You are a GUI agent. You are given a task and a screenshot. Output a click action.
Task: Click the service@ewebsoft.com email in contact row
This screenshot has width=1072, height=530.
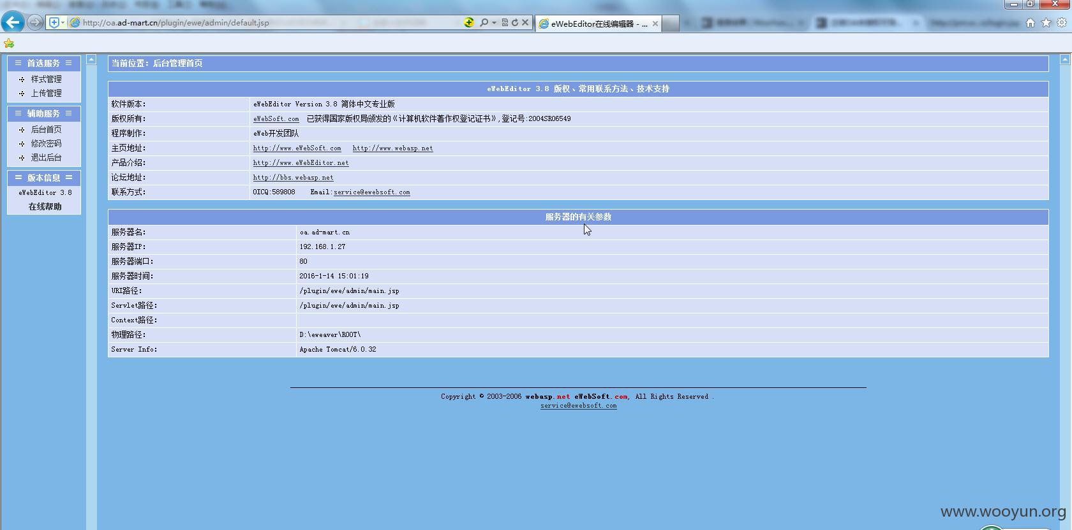(x=371, y=192)
